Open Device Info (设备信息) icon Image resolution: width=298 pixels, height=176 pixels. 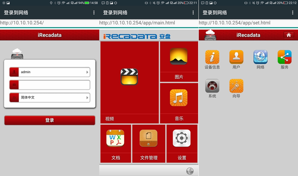(x=212, y=57)
